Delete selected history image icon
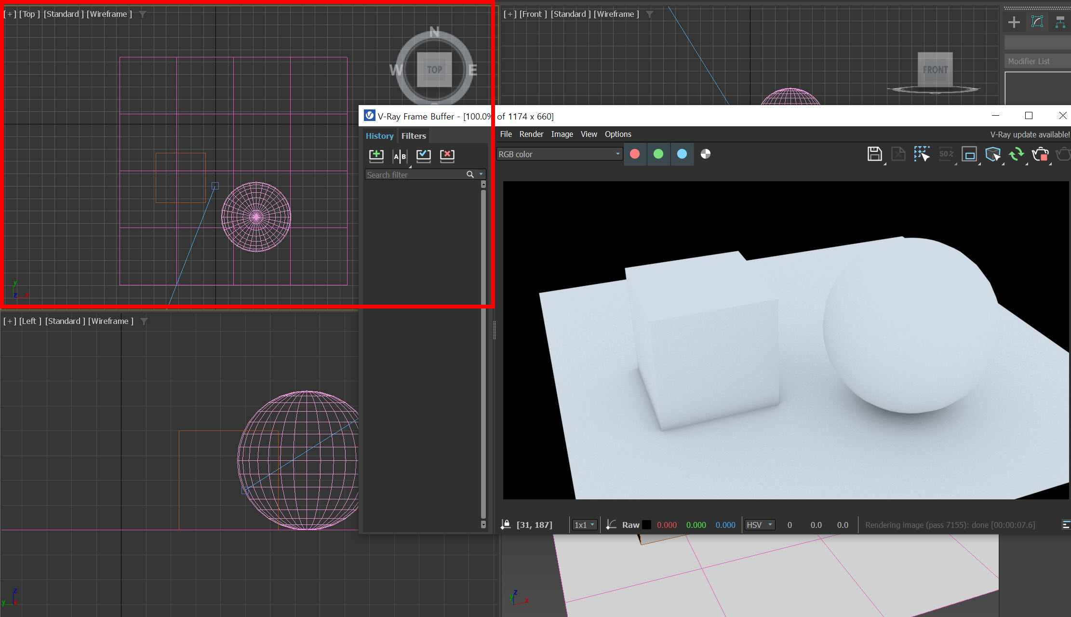 (447, 155)
